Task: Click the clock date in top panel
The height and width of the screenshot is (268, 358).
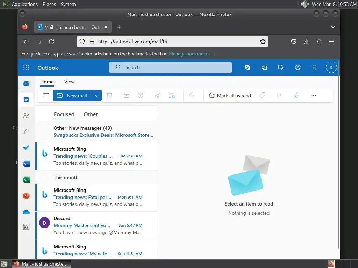Action: (x=334, y=4)
